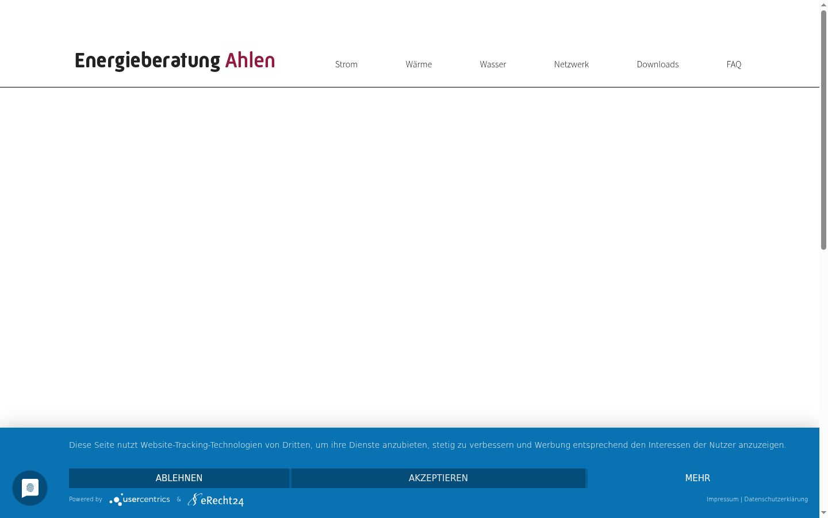Show more cookie options via MEHR
This screenshot has height=518, width=828.
click(x=697, y=478)
